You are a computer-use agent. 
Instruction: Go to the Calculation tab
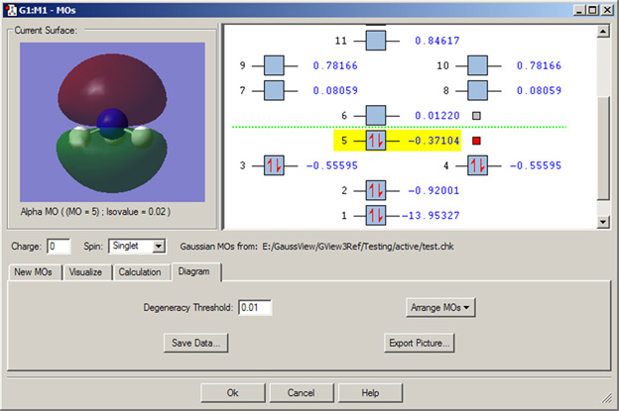pyautogui.click(x=140, y=272)
